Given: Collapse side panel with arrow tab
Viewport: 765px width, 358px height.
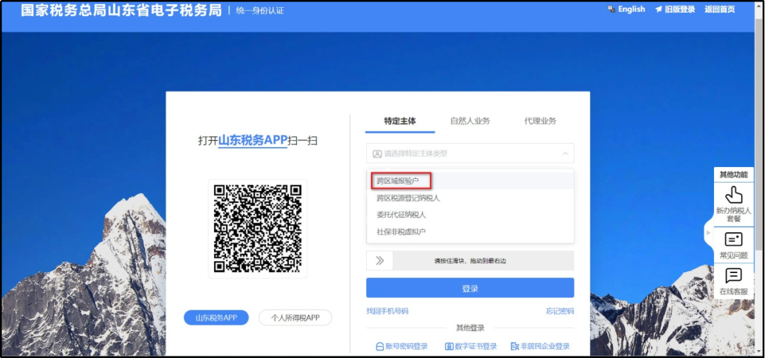Looking at the screenshot, I should pos(709,233).
